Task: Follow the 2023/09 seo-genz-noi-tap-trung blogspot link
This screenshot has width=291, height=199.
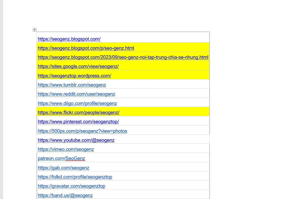Action: pyautogui.click(x=123, y=57)
